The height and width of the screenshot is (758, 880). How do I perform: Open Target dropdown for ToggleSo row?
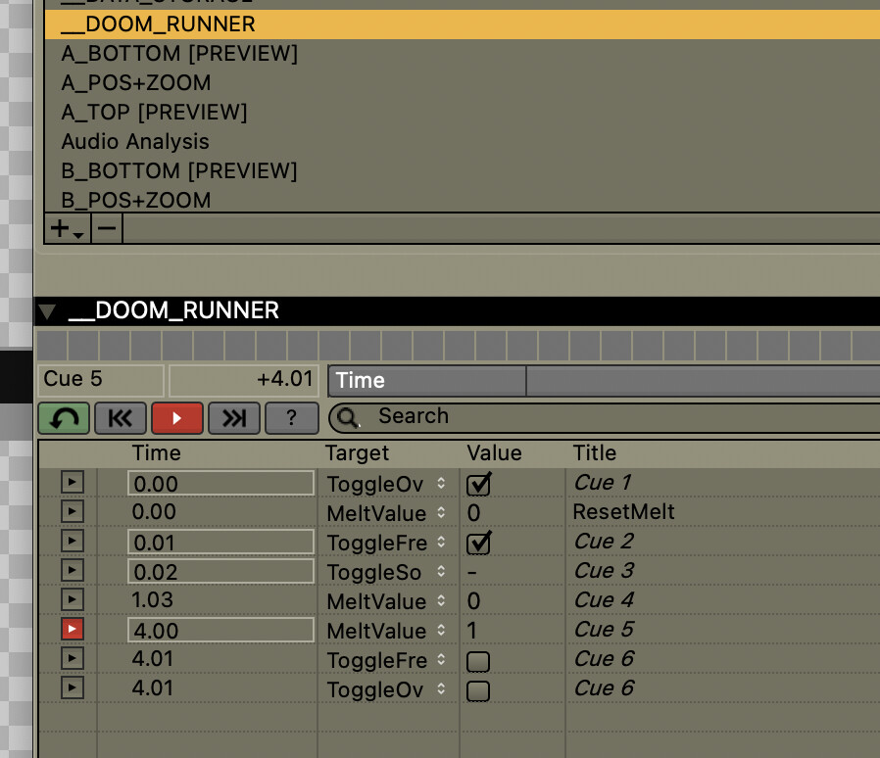[x=441, y=572]
